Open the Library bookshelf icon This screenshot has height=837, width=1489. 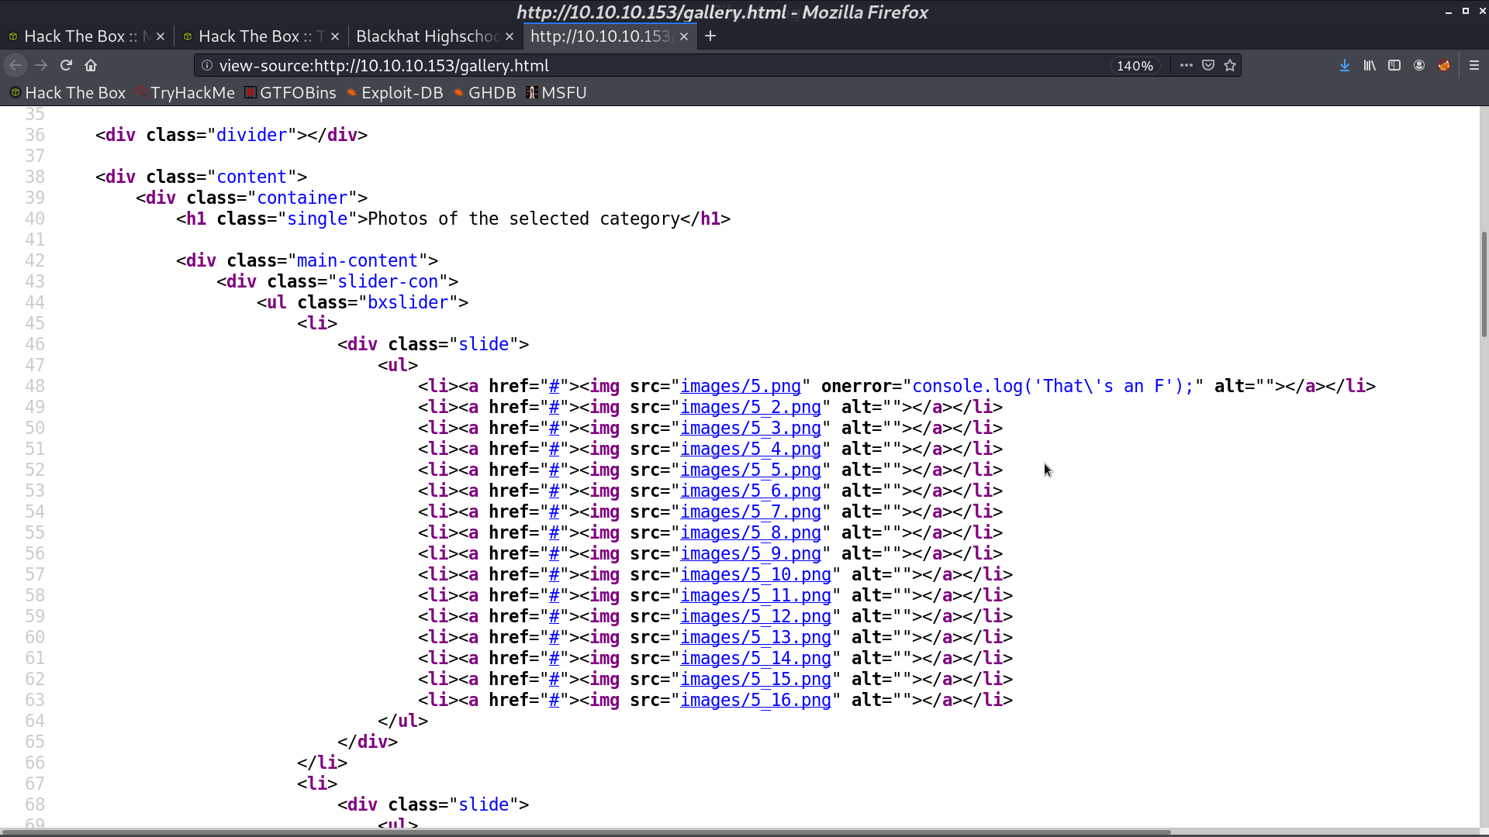pos(1370,66)
